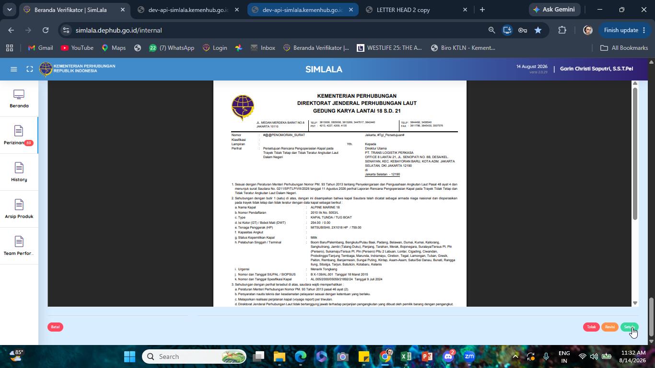Open Beranda in the sidebar
Image resolution: width=655 pixels, height=368 pixels.
(x=19, y=99)
